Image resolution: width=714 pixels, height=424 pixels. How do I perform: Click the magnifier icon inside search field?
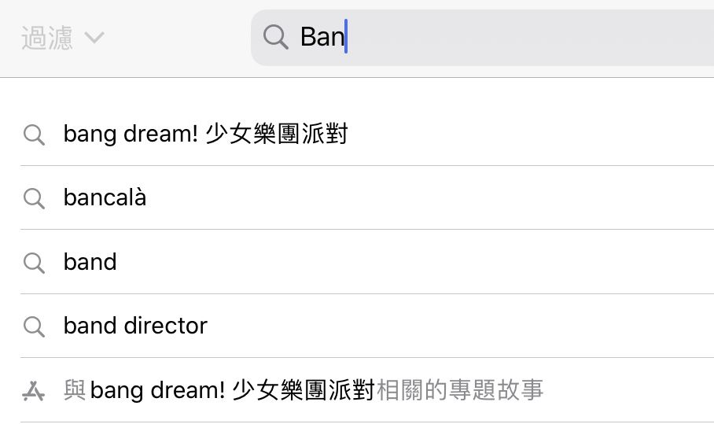click(275, 37)
